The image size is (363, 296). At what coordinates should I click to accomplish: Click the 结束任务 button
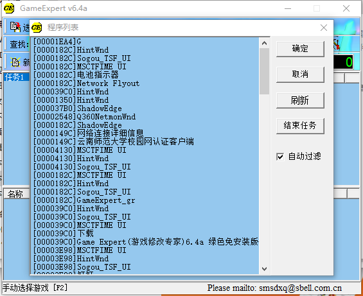[x=300, y=126]
